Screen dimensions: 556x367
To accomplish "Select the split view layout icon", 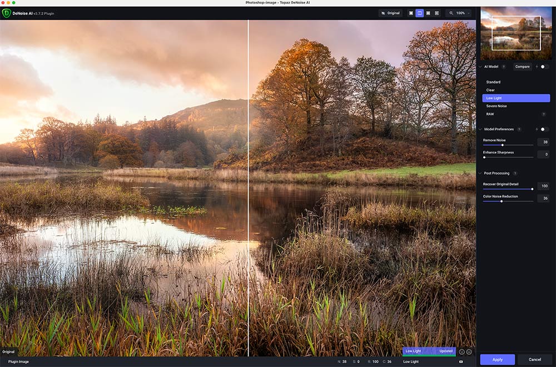I will [x=419, y=13].
